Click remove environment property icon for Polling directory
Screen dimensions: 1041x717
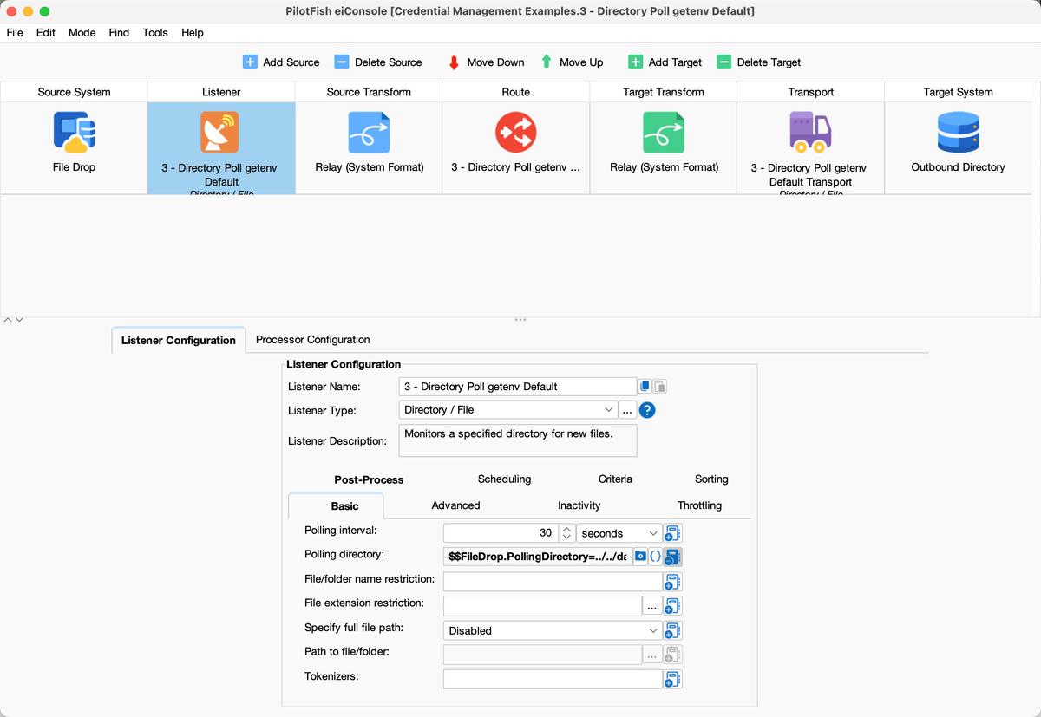[672, 557]
